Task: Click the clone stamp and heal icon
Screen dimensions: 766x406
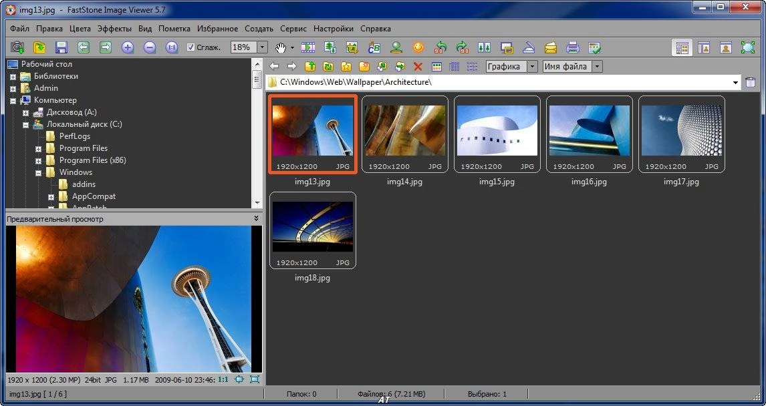Action: pyautogui.click(x=396, y=47)
